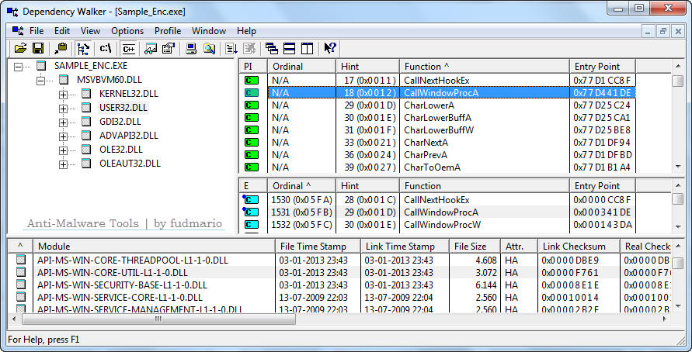
Task: Expand the ADVAPI32.DLL tree node
Action: click(63, 136)
